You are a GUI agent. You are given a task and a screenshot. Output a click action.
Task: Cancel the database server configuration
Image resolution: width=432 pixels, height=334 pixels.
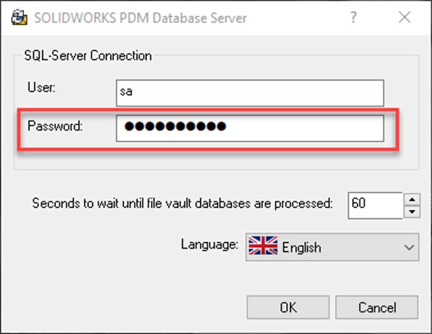(x=377, y=307)
